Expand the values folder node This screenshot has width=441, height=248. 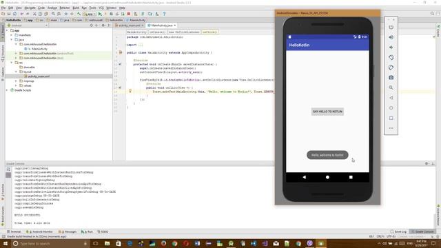coord(16,85)
